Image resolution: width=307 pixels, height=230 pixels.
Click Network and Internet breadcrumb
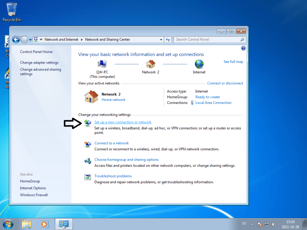click(x=61, y=39)
